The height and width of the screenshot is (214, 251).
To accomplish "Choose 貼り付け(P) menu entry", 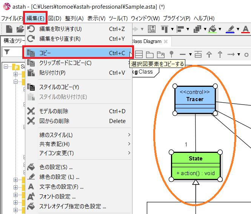I will 52,72.
